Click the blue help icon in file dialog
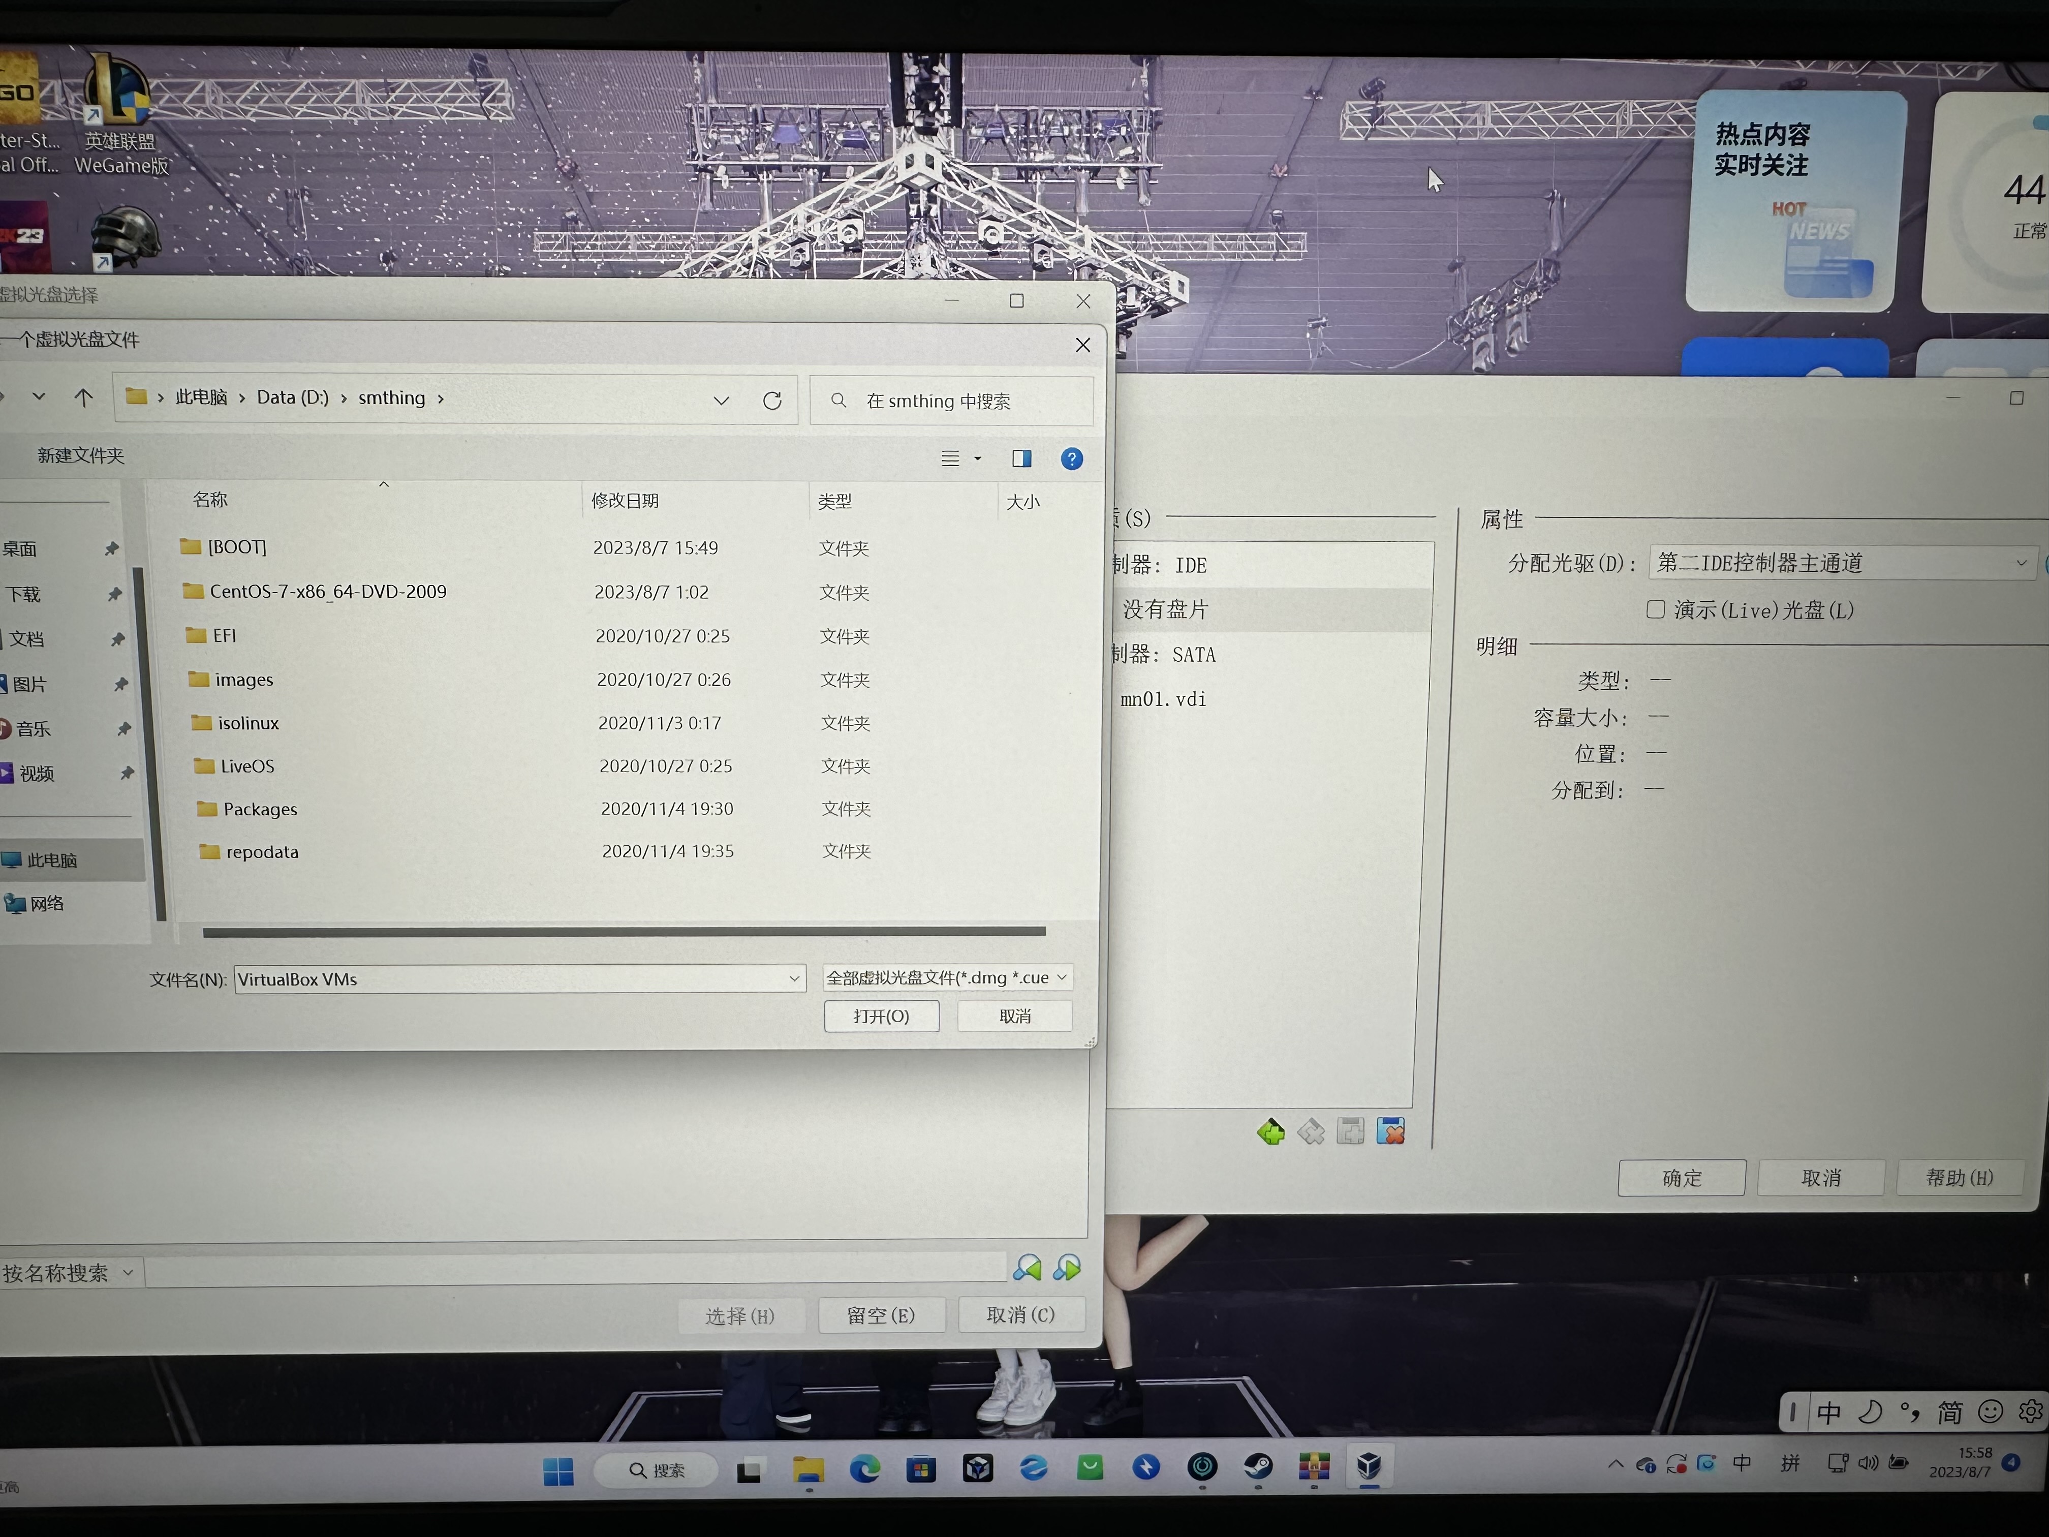This screenshot has width=2049, height=1537. (1072, 458)
